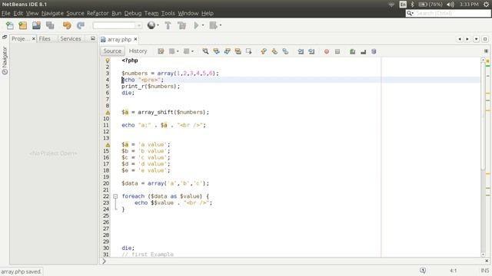Open the browser globe dropdown arrow
This screenshot has height=276, width=492.
pyautogui.click(x=158, y=25)
